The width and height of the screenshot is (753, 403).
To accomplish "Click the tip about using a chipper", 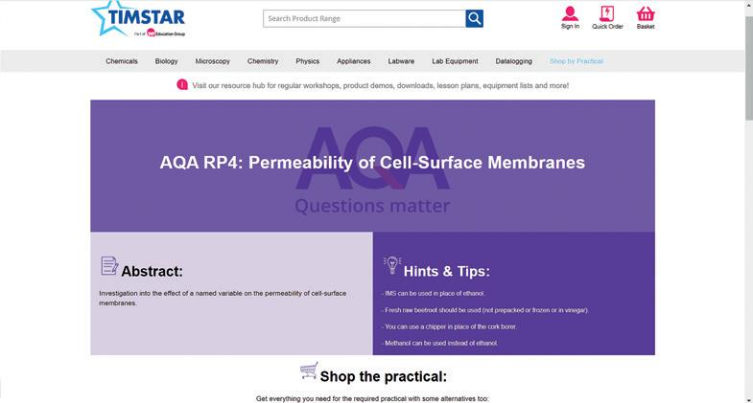I will click(449, 326).
